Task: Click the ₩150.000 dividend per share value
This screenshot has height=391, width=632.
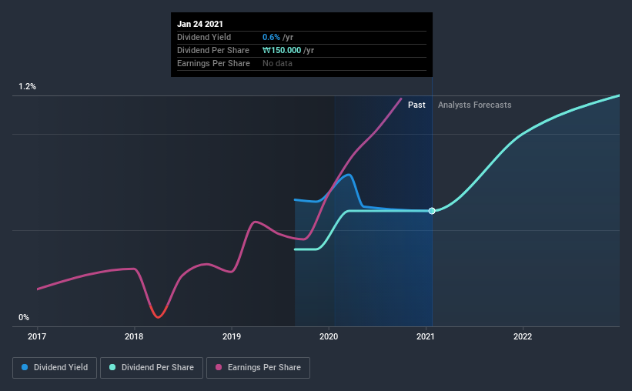Action: click(x=282, y=50)
